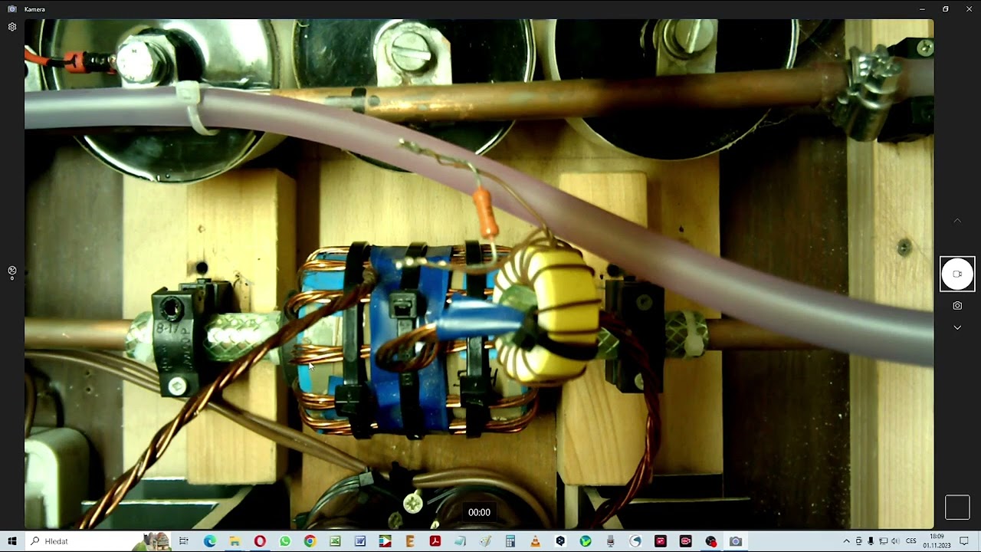Open Adobe Acrobat Reader from the taskbar
Screen dimensions: 981x552
pyautogui.click(x=435, y=541)
